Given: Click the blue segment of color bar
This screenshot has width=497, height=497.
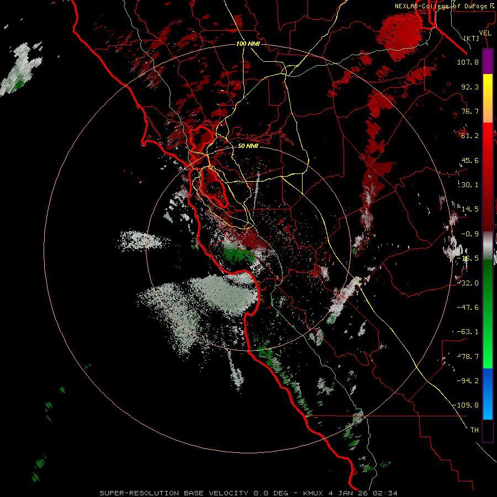Looking at the screenshot, I should click(x=488, y=394).
